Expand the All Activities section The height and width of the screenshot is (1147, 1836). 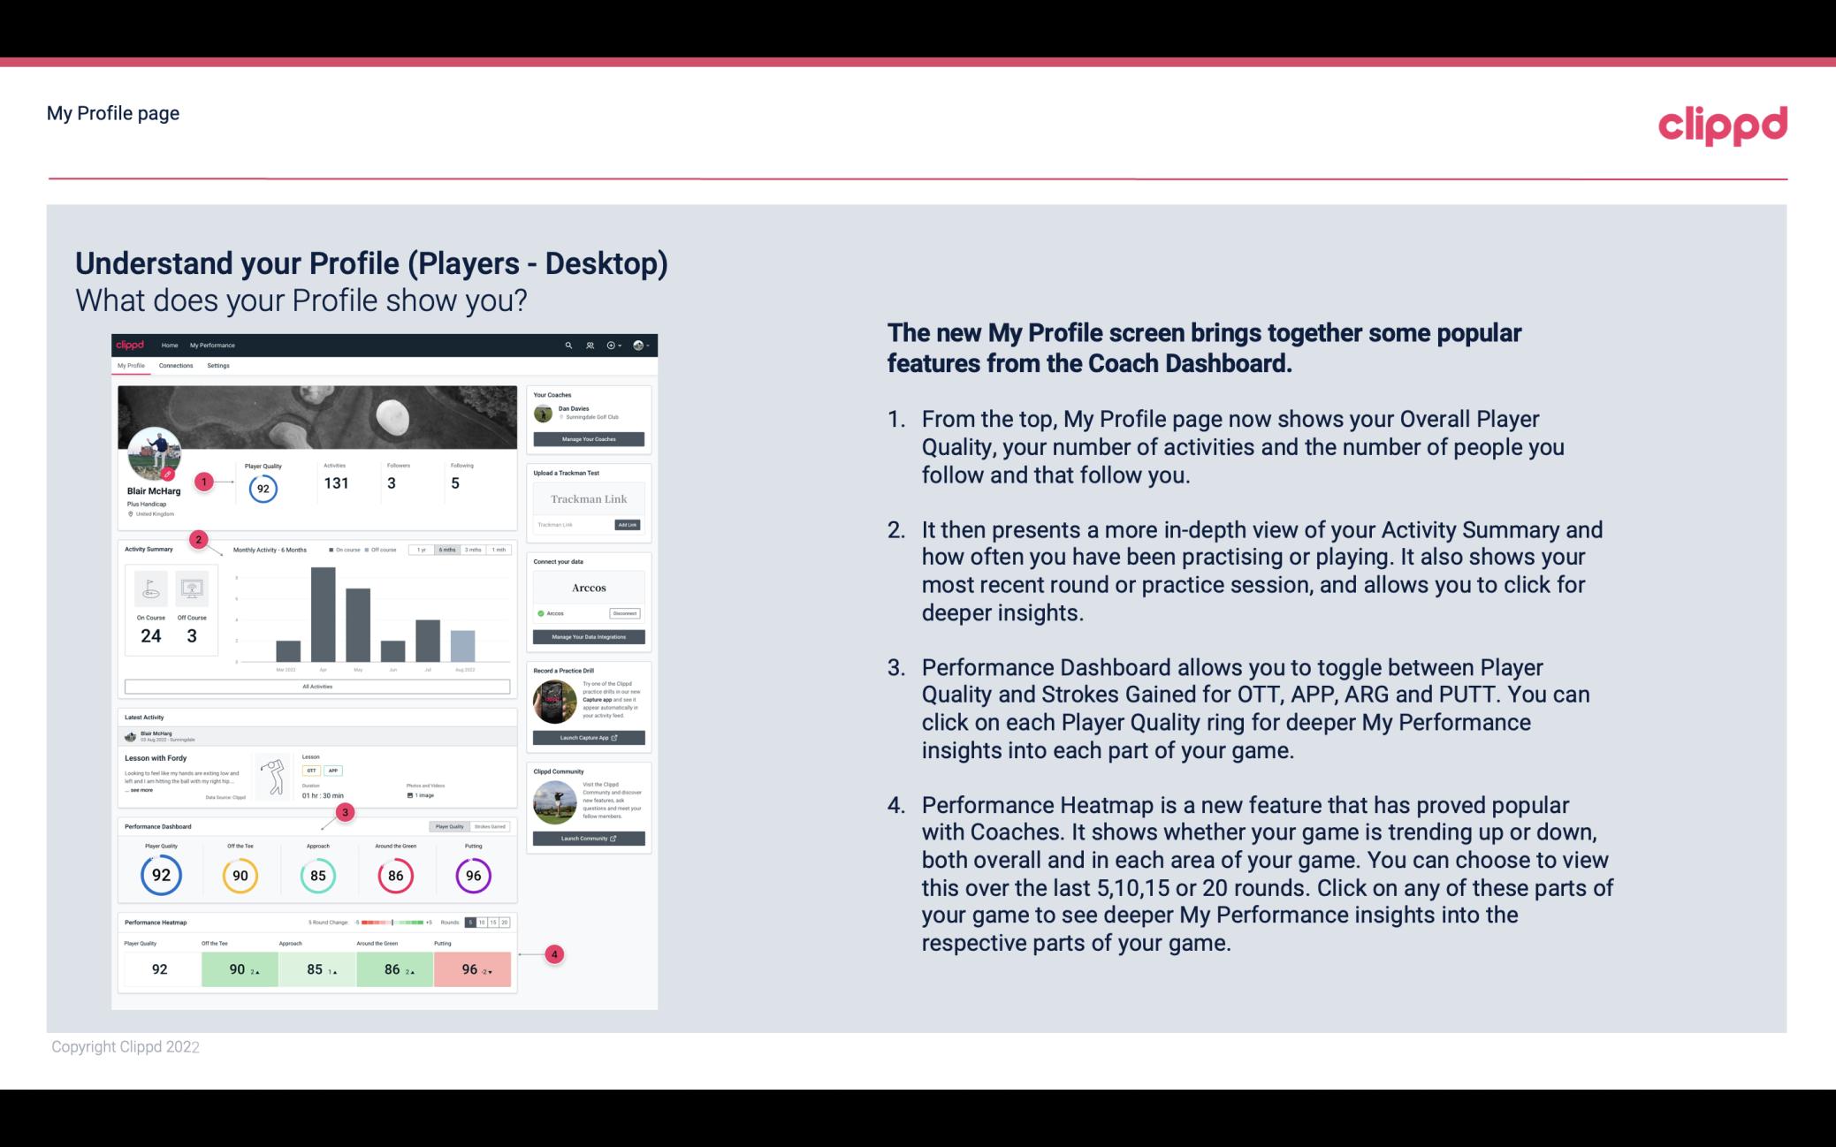pos(317,686)
